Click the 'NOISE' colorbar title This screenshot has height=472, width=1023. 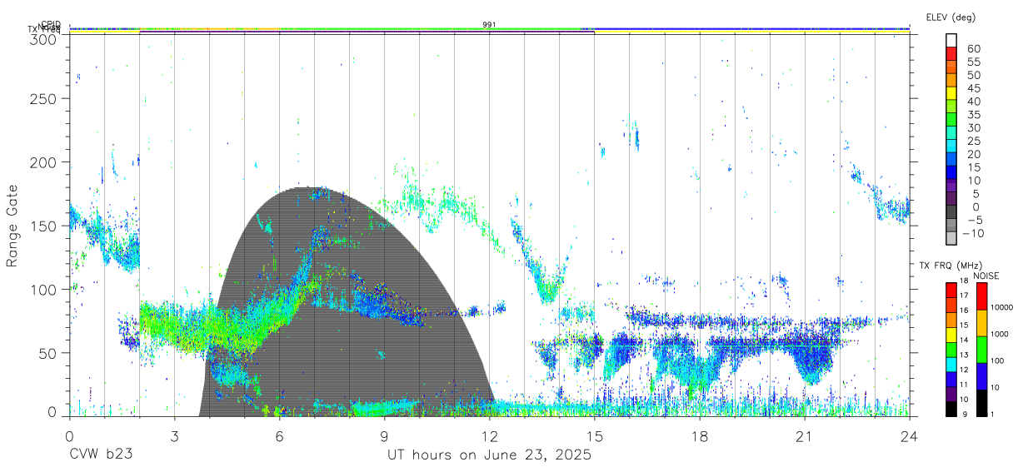[x=986, y=276]
